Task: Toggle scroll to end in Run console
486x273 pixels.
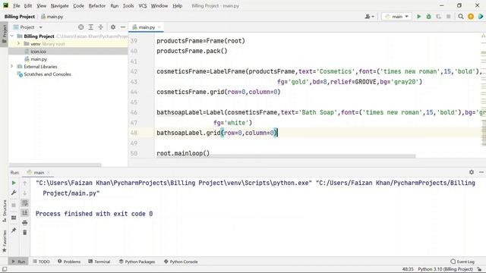Action: 25,212
